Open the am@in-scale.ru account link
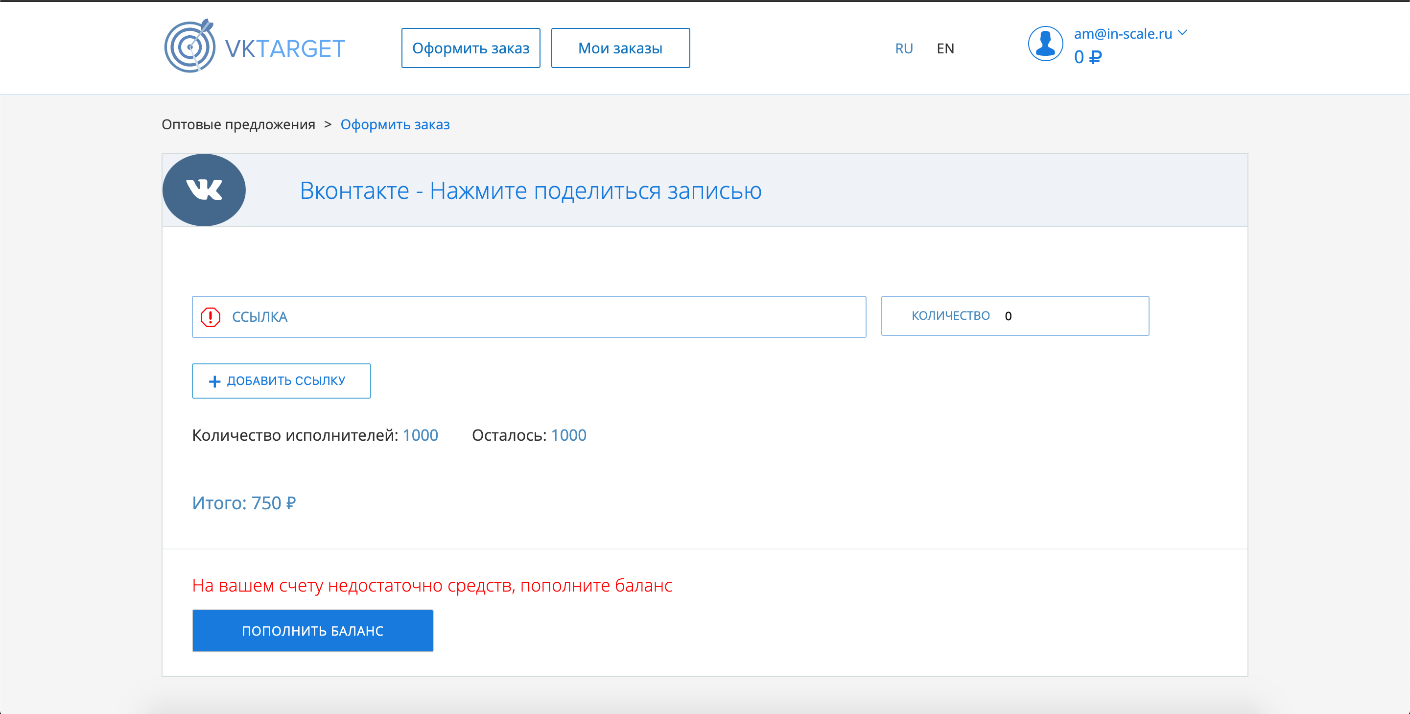The height and width of the screenshot is (714, 1410). point(1123,33)
